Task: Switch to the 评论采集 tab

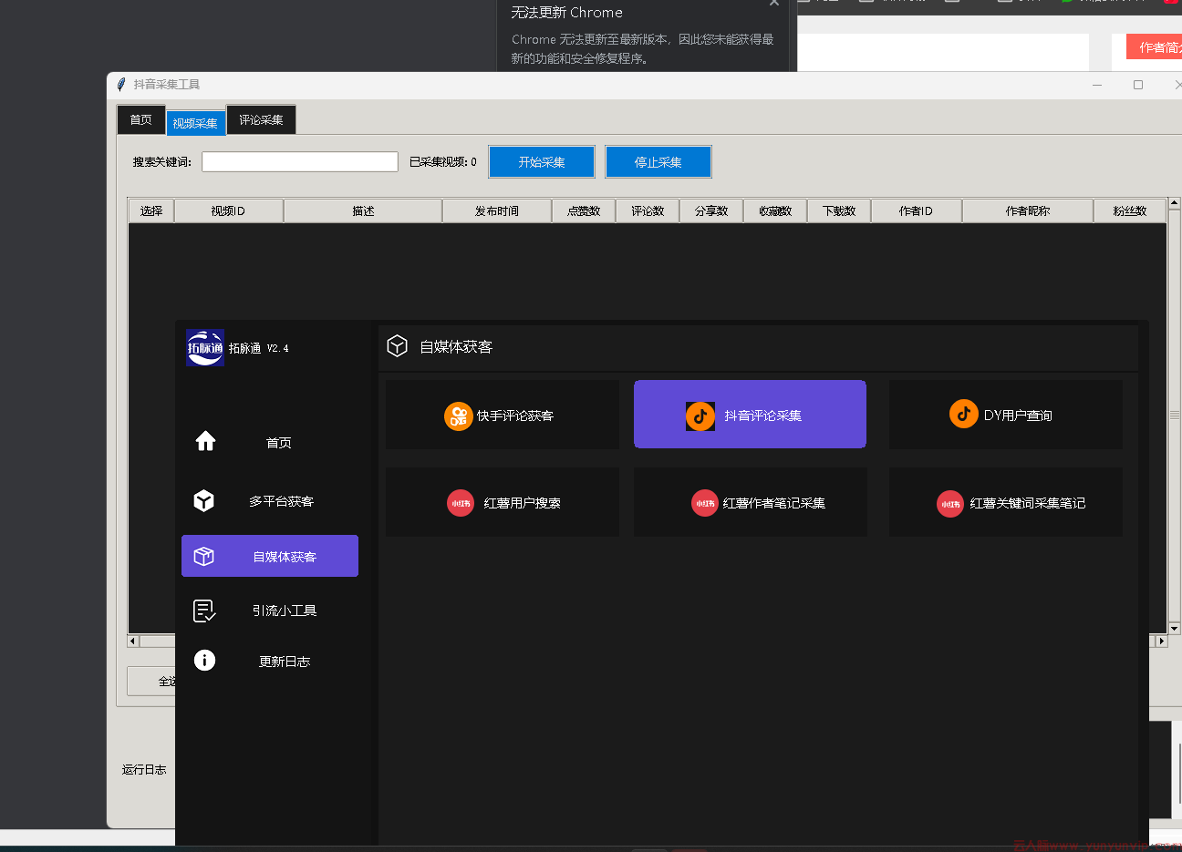Action: pos(261,120)
